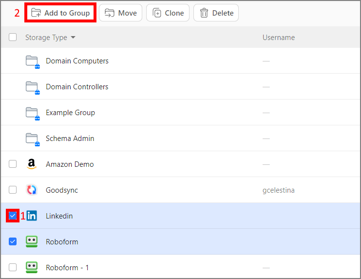Click the Amazon Demo logo icon

32,164
